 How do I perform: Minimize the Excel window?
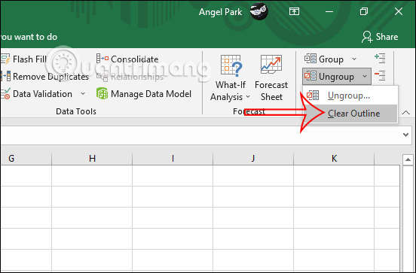pos(329,11)
